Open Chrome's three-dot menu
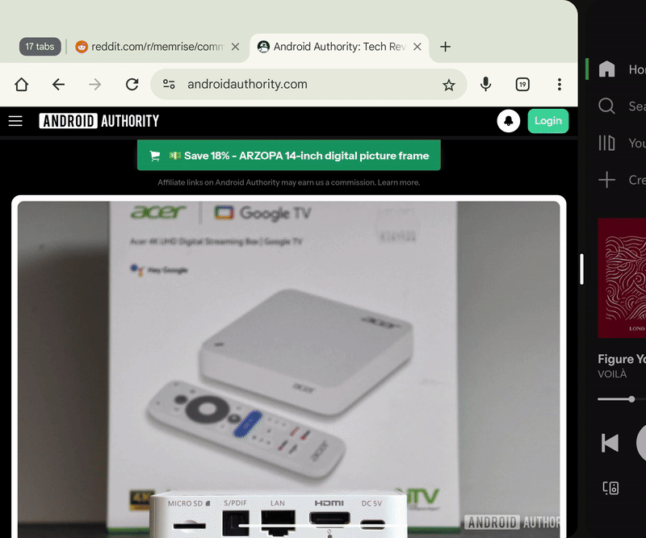The width and height of the screenshot is (646, 538). pyautogui.click(x=560, y=84)
